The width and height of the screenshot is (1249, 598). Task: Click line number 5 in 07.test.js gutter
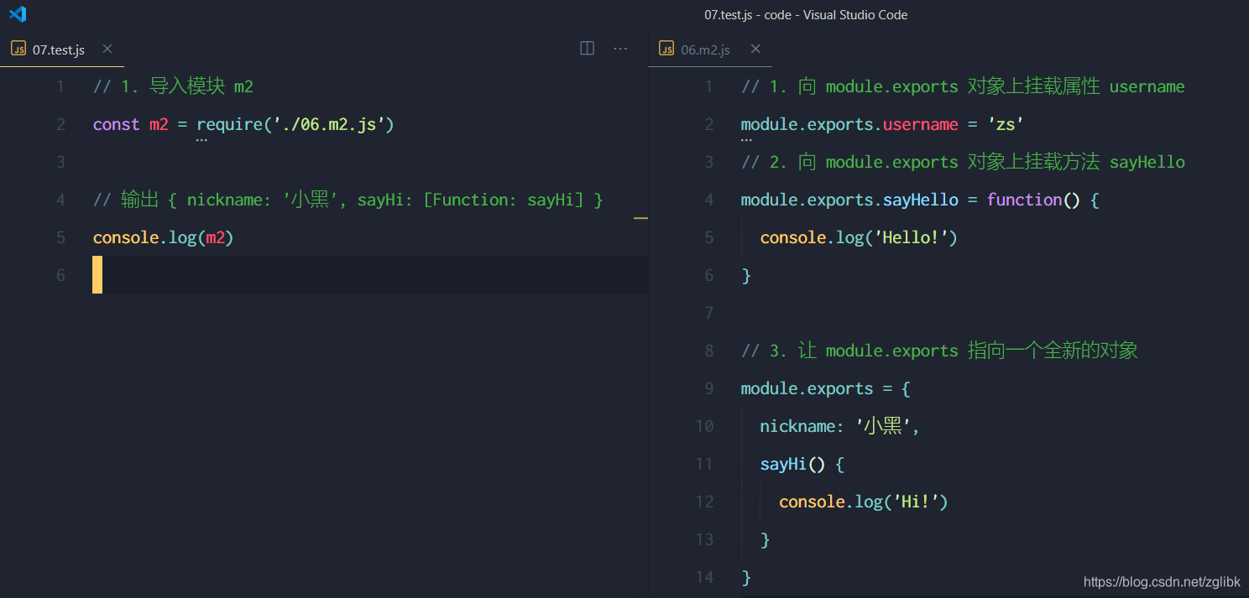coord(60,237)
